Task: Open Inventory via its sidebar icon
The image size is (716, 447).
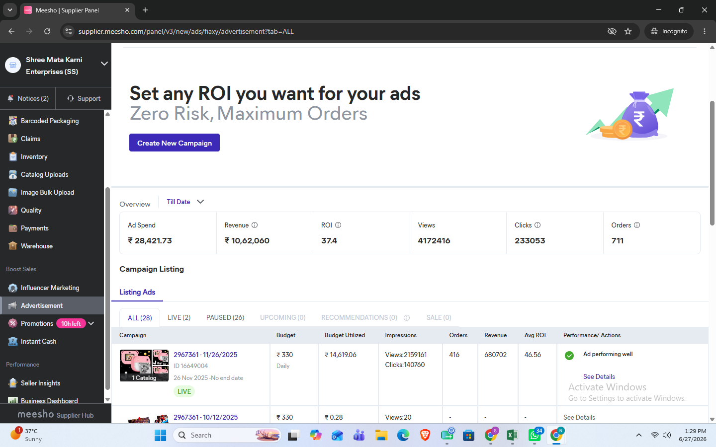Action: click(13, 156)
